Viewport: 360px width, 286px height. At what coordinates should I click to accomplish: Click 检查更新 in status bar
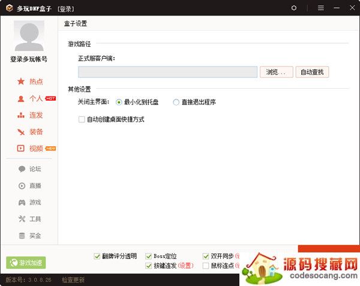[73, 280]
